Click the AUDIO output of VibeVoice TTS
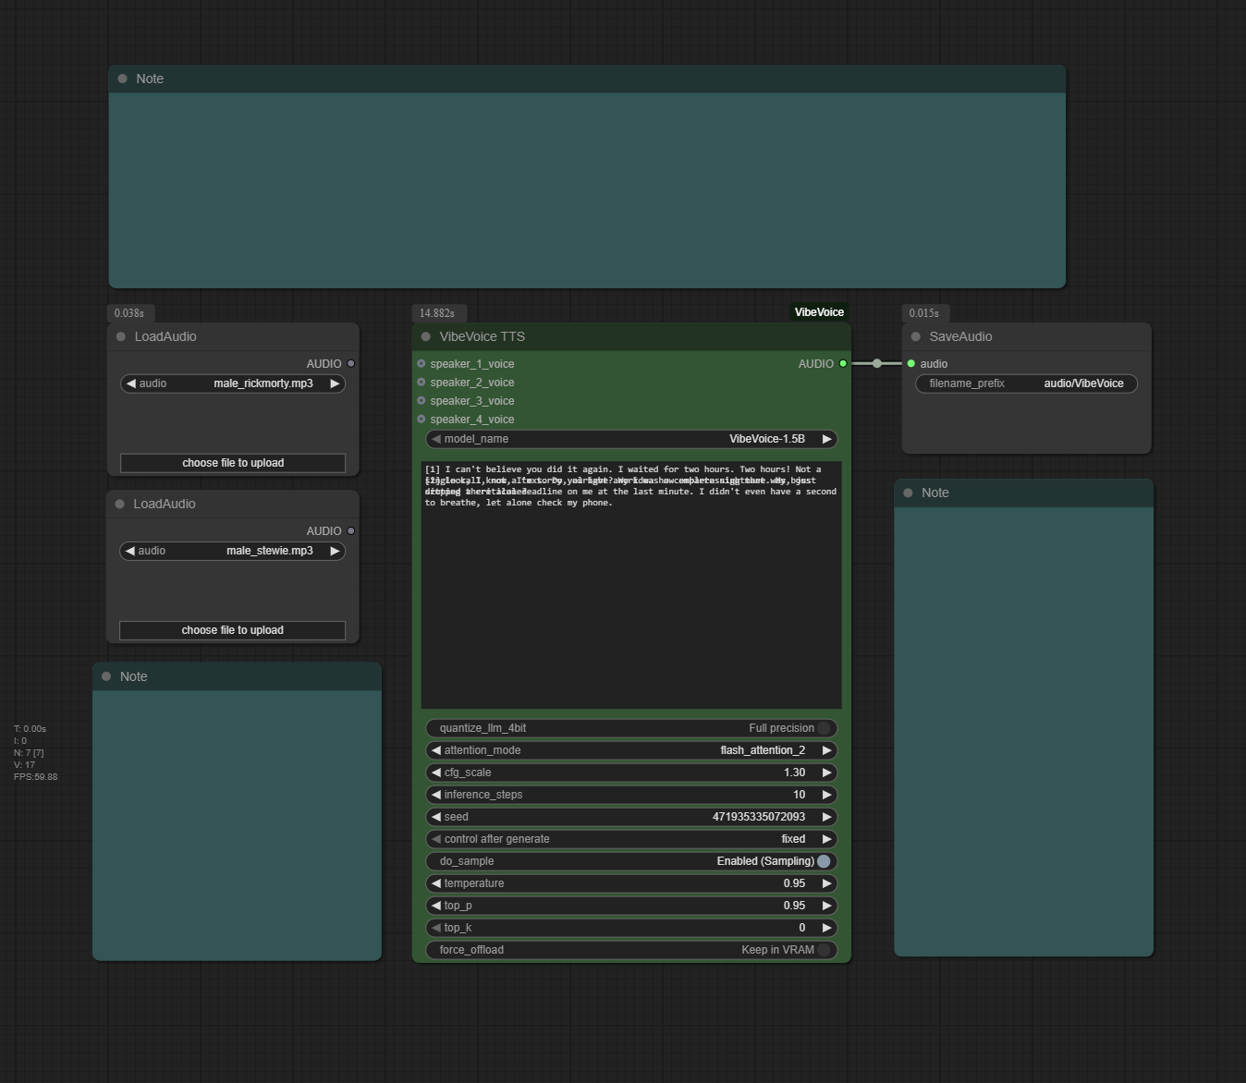Viewport: 1246px width, 1083px height. [841, 363]
